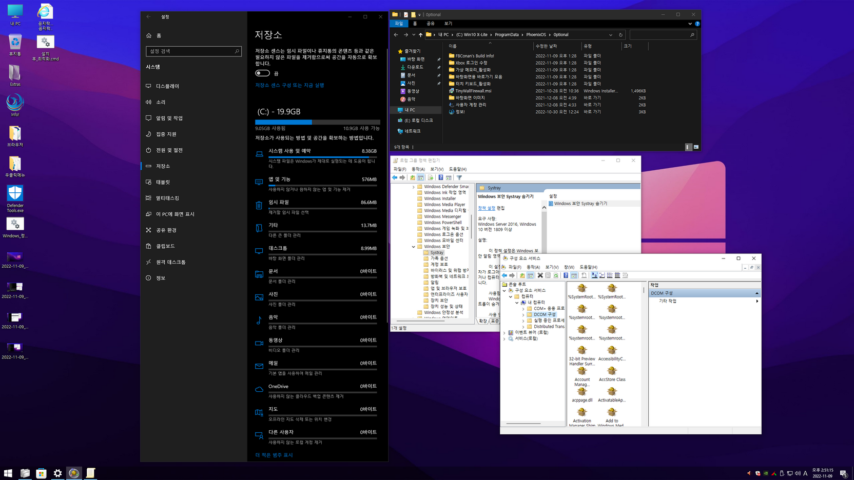The image size is (854, 480).
Task: Click the Help icon in Component Services toolbar
Action: (566, 275)
